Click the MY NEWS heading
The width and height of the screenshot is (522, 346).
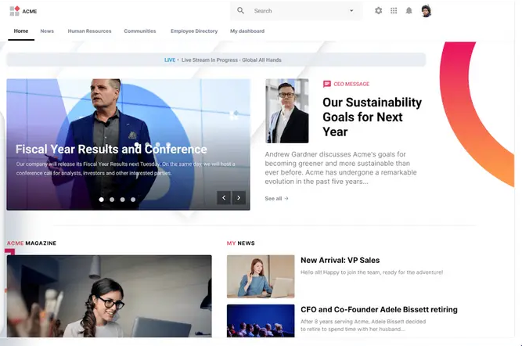click(x=241, y=243)
